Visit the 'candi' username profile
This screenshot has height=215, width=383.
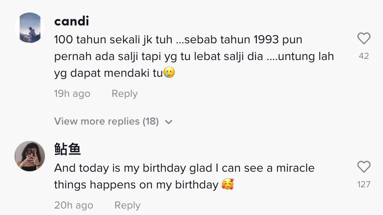[72, 21]
